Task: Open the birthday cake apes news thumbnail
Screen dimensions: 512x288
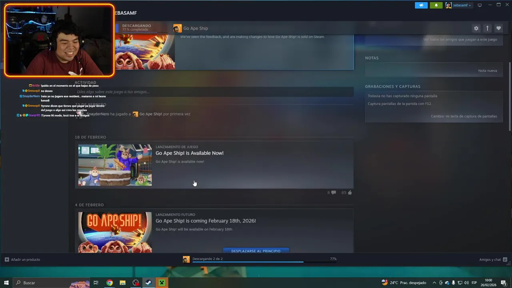Action: pos(115,165)
